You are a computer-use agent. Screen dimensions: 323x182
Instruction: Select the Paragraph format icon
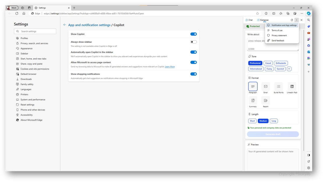click(253, 86)
